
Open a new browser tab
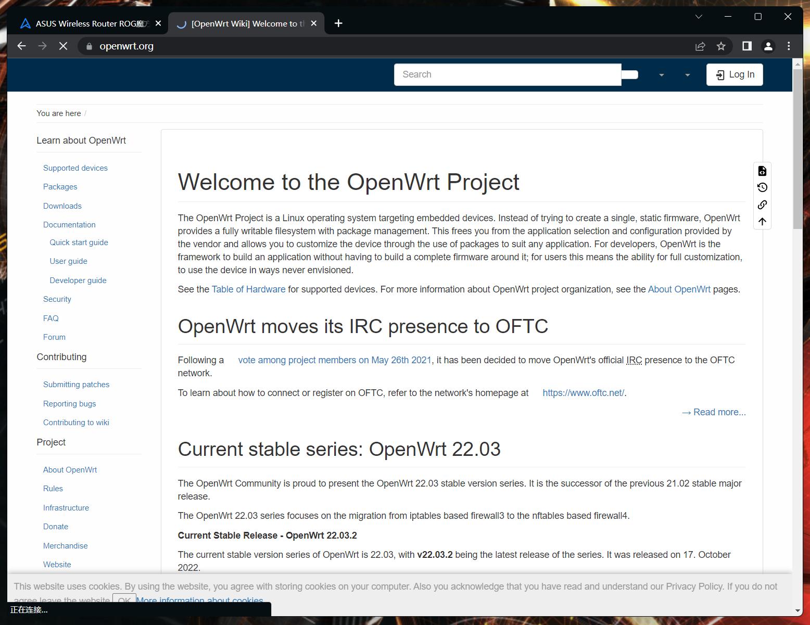(338, 23)
